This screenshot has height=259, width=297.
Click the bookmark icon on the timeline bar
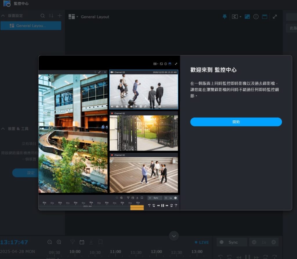tap(100, 242)
